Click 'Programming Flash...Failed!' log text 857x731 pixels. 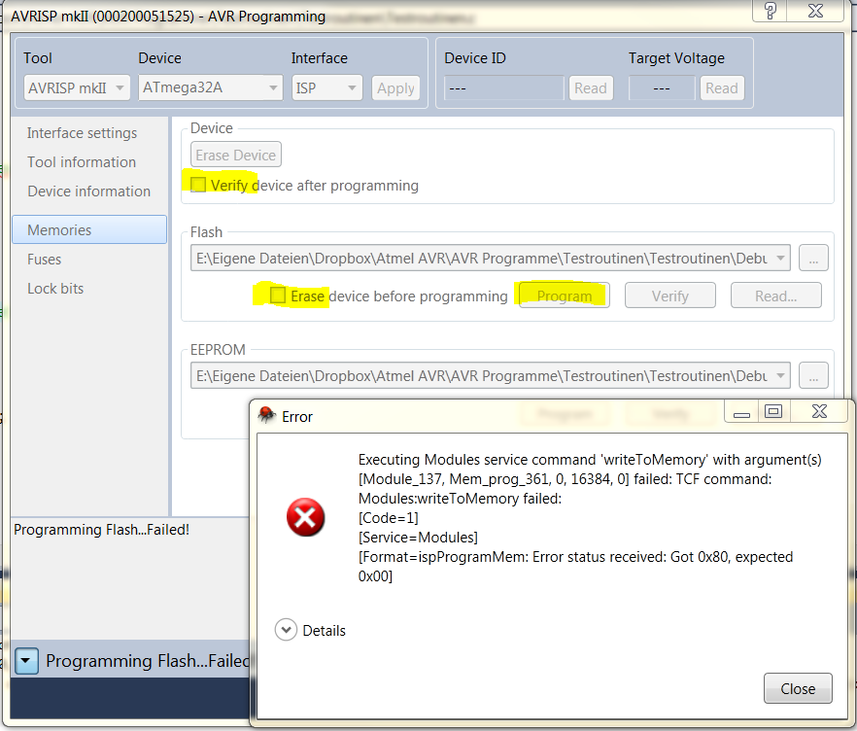pos(102,529)
